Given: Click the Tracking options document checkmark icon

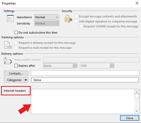Looking at the screenshot, I should (8, 45).
